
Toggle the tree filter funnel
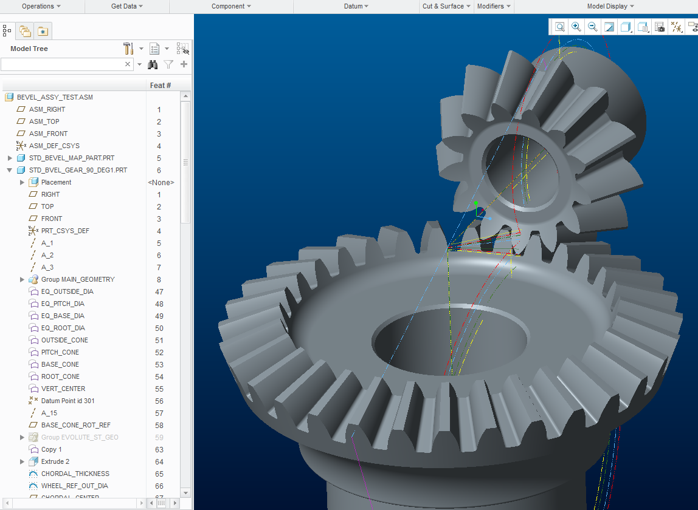[168, 64]
